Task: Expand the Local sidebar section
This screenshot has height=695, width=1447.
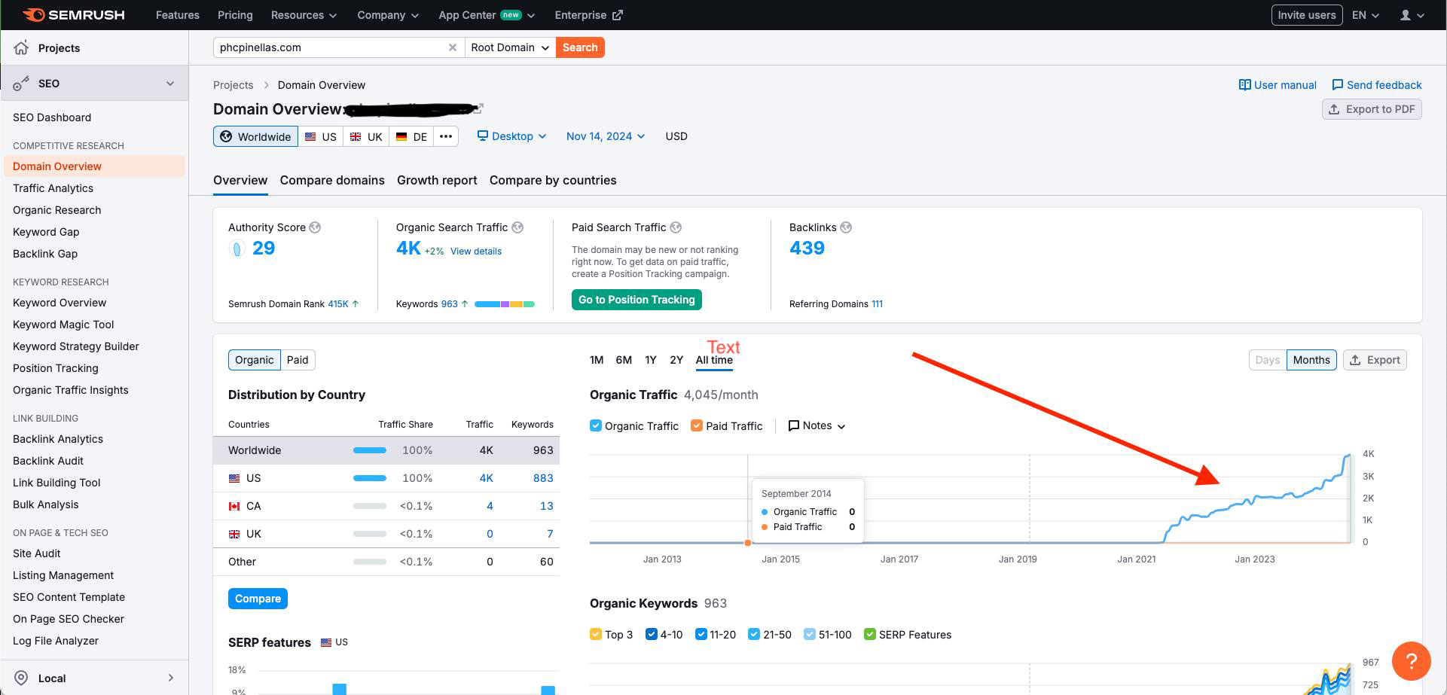Action: point(170,678)
